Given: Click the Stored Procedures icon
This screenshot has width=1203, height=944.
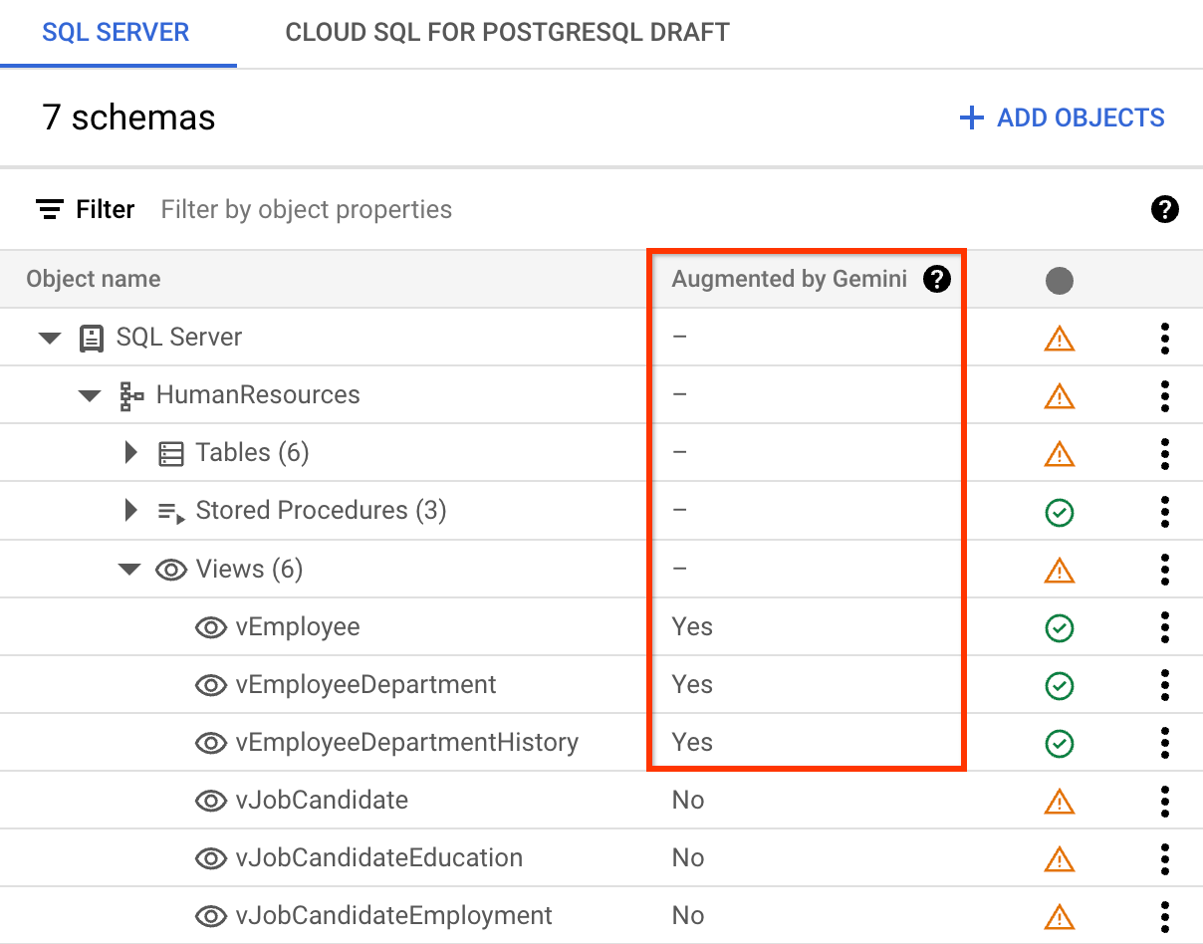Looking at the screenshot, I should (171, 511).
